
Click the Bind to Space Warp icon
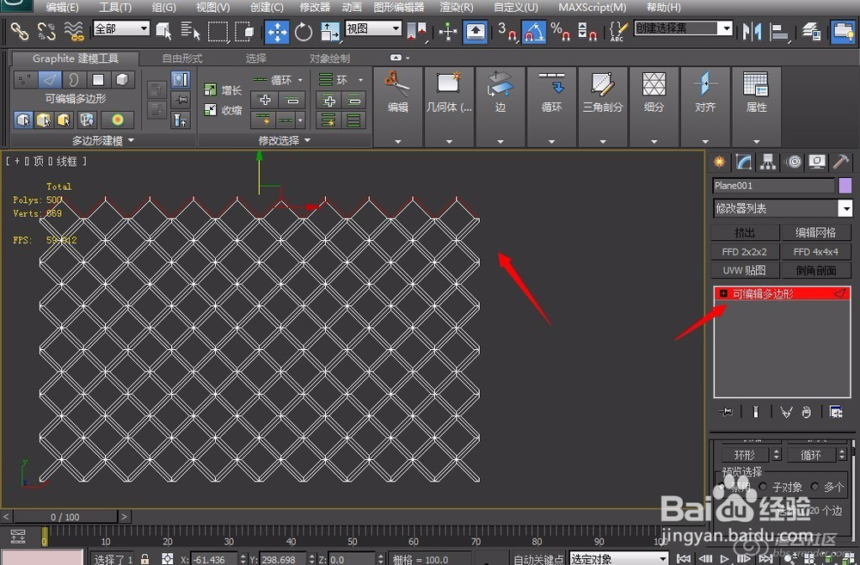[73, 31]
